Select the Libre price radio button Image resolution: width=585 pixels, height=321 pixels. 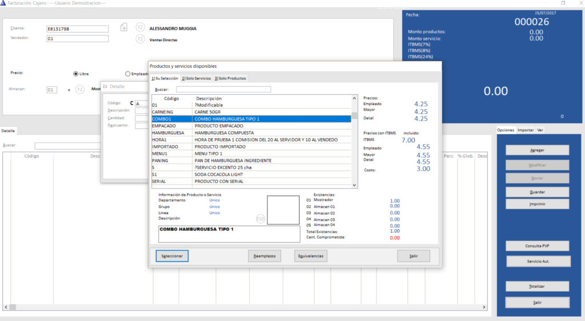click(x=76, y=74)
